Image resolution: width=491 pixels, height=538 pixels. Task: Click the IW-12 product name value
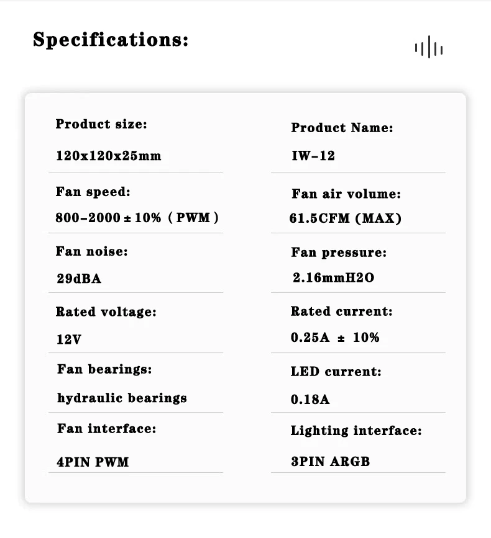click(313, 156)
